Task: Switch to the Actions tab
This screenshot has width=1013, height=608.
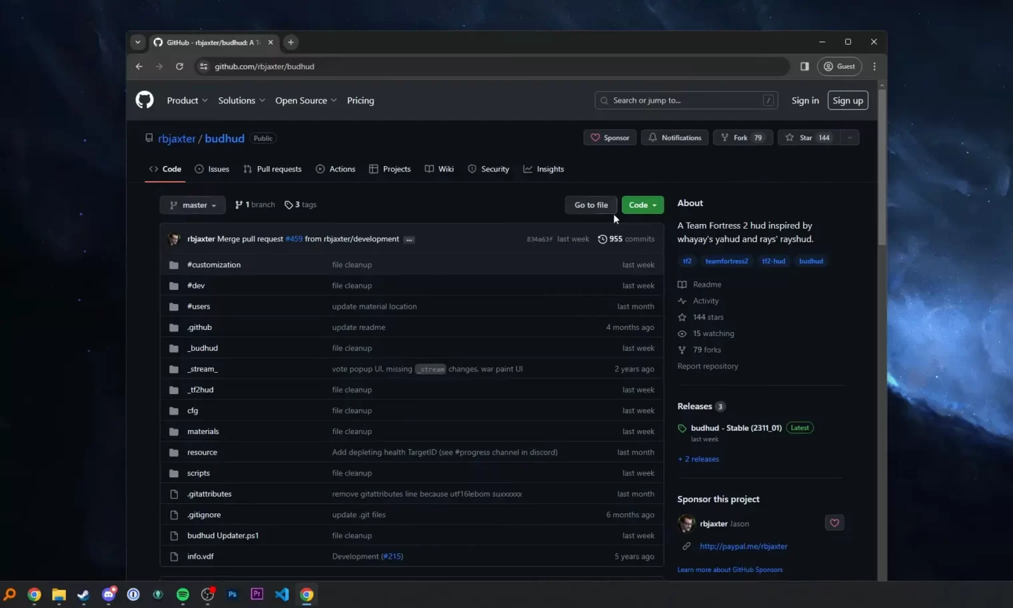Action: pos(336,169)
